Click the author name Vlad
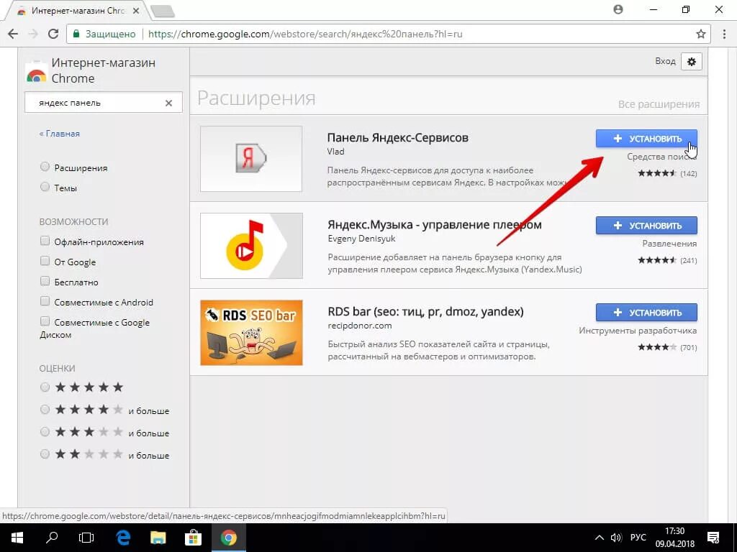Viewport: 737px width, 552px height. (335, 152)
